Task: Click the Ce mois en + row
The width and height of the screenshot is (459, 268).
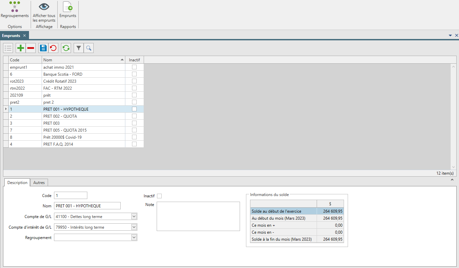Action: (x=297, y=225)
